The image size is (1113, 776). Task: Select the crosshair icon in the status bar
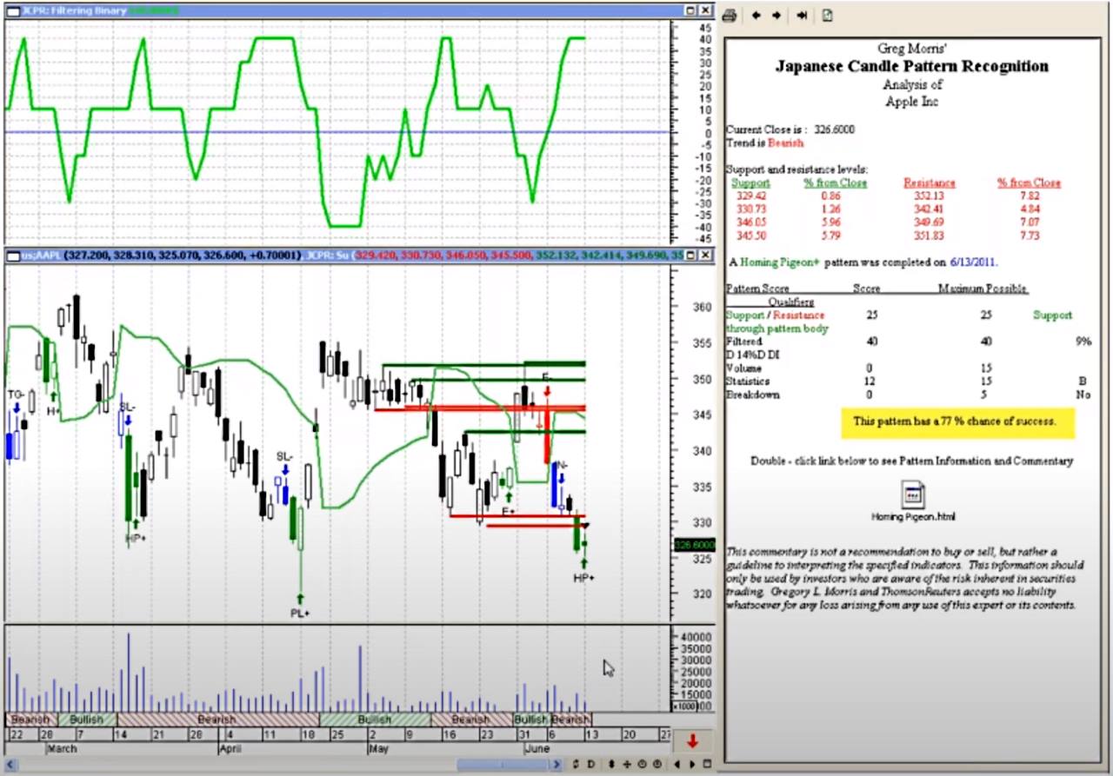pos(627,764)
